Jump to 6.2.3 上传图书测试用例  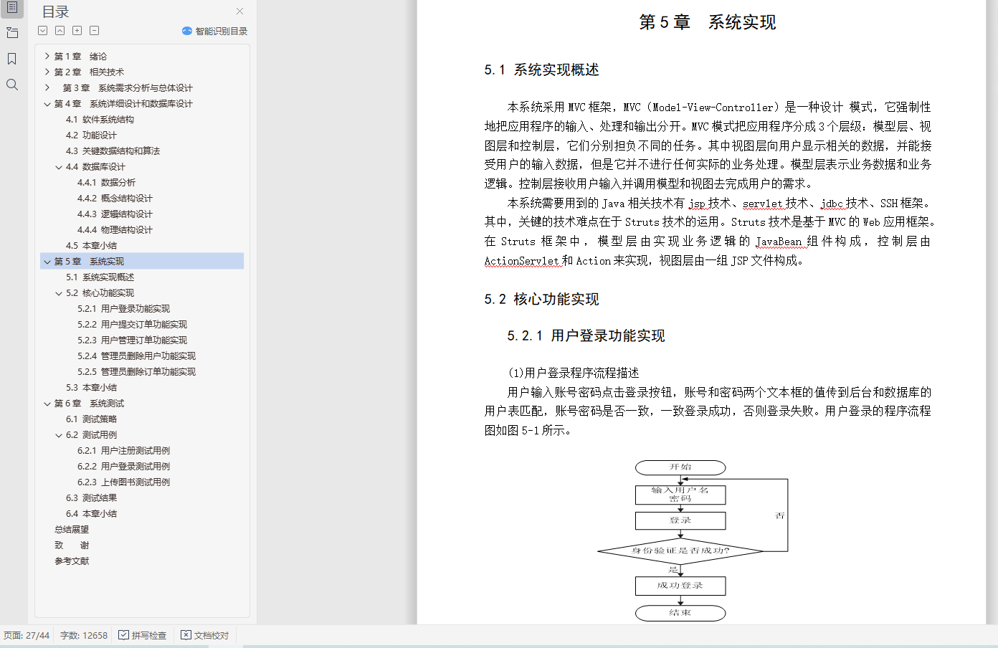(123, 482)
